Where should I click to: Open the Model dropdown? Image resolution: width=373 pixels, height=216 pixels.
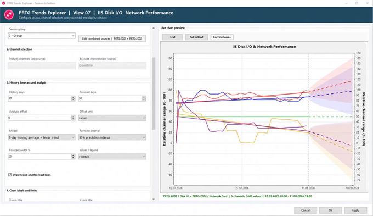coord(41,137)
